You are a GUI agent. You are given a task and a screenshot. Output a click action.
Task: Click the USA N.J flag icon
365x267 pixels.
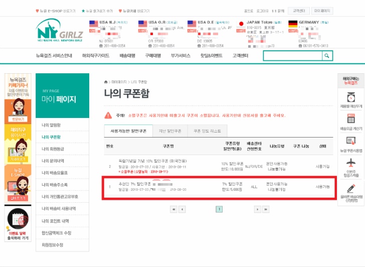94,24
